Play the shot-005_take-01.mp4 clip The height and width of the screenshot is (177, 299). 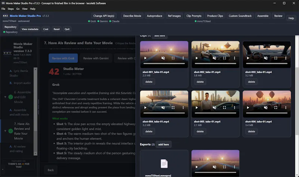[x=197, y=108]
